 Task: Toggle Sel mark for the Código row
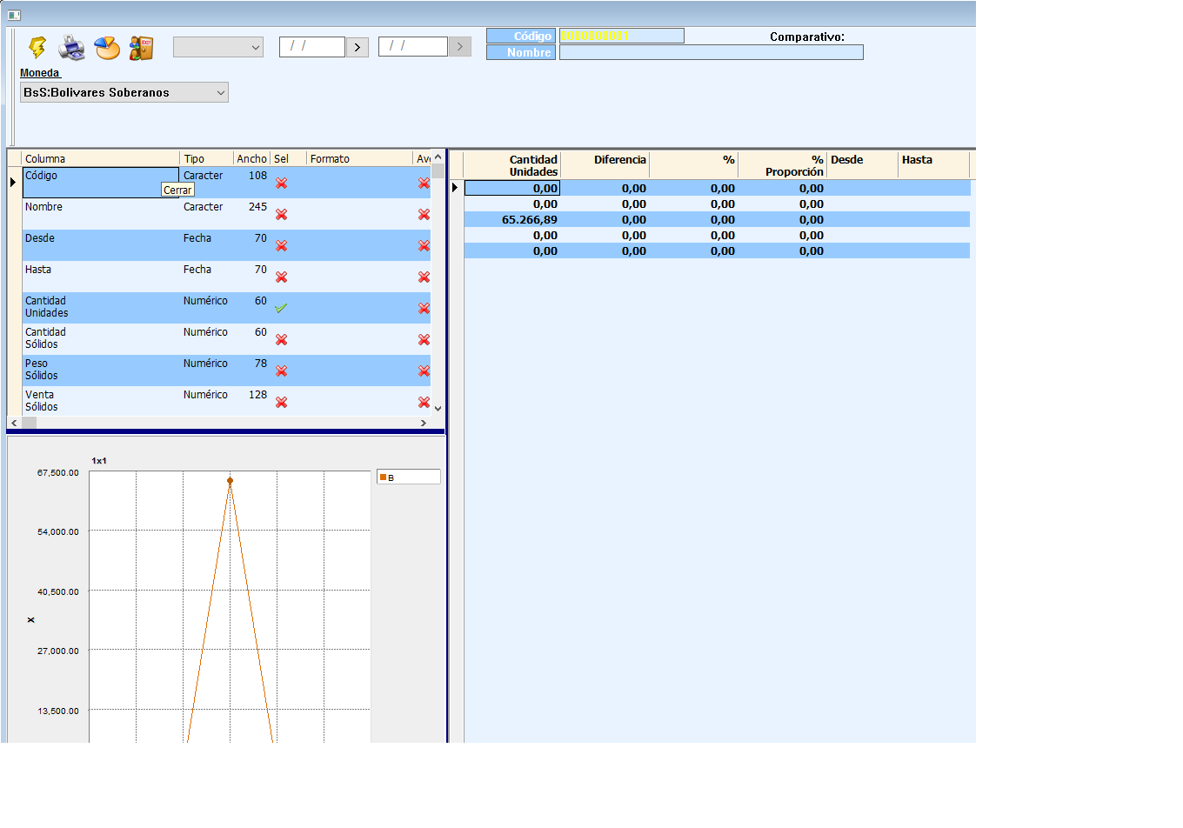[281, 183]
